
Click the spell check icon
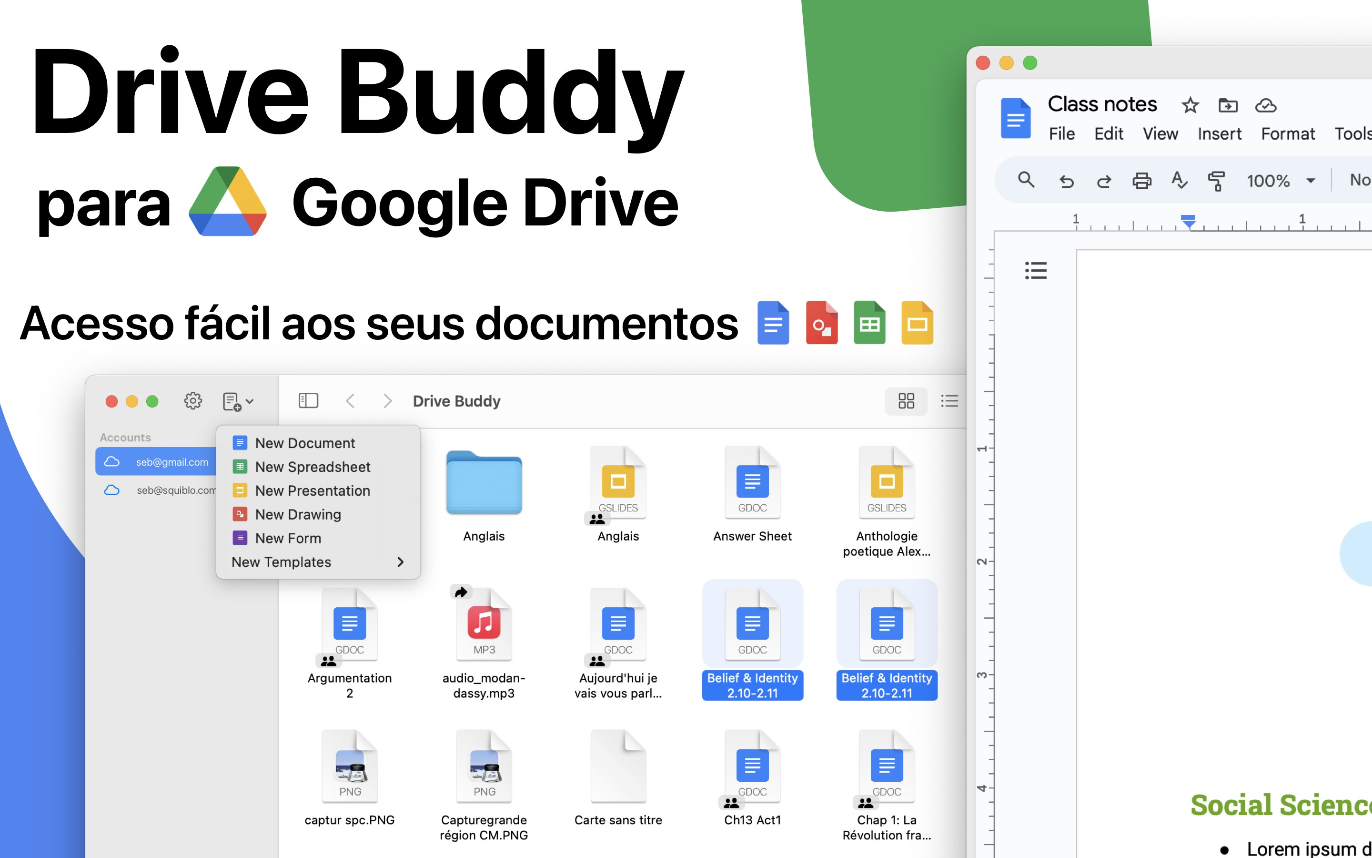click(1179, 180)
